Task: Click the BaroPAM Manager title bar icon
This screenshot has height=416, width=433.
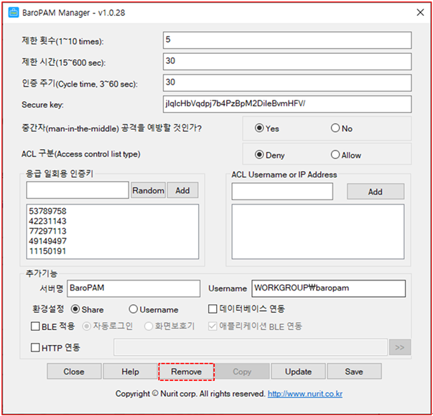Action: 13,13
